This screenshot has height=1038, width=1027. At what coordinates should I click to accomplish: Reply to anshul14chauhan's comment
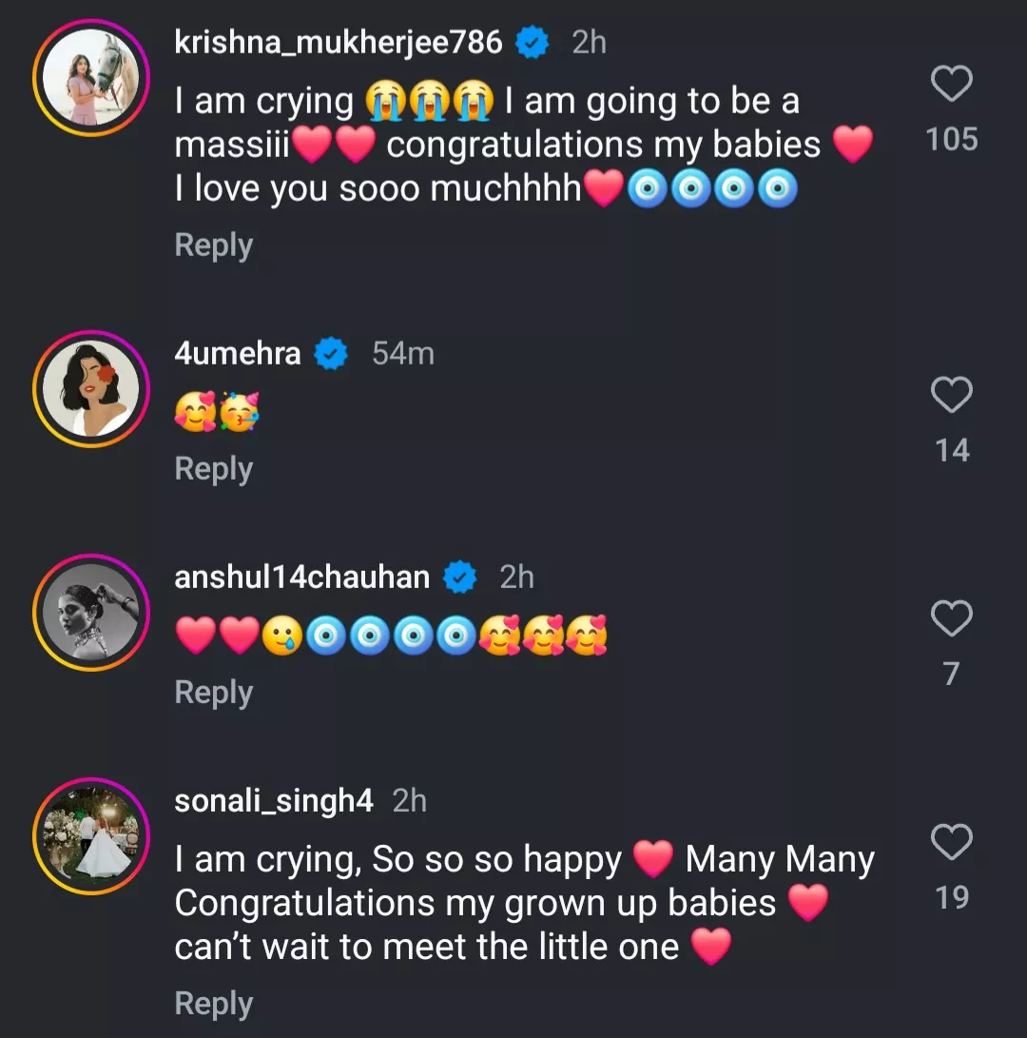(213, 693)
